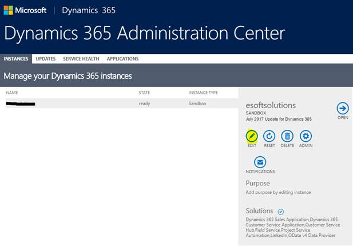Open the Admin gear icon
This screenshot has height=246, width=353.
tap(306, 136)
